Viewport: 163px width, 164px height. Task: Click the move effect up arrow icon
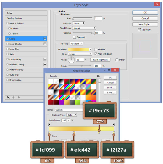click(14, 97)
